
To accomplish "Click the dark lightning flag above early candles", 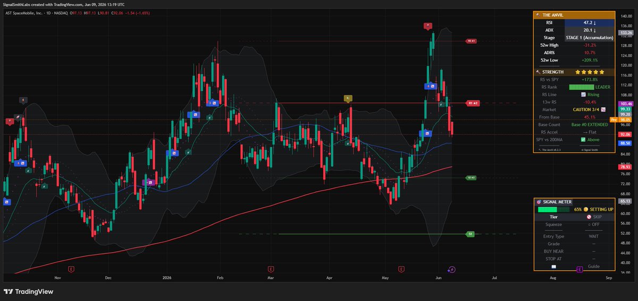I will [23, 100].
